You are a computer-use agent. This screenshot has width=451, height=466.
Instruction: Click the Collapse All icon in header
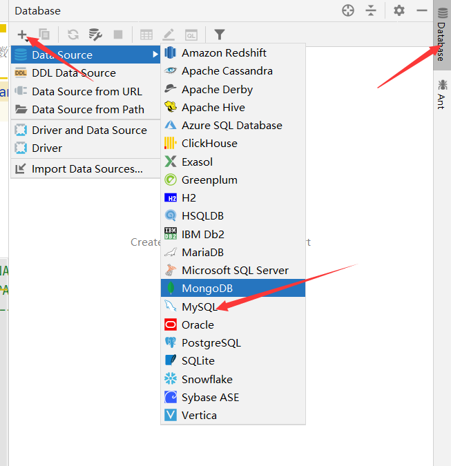[x=371, y=10]
